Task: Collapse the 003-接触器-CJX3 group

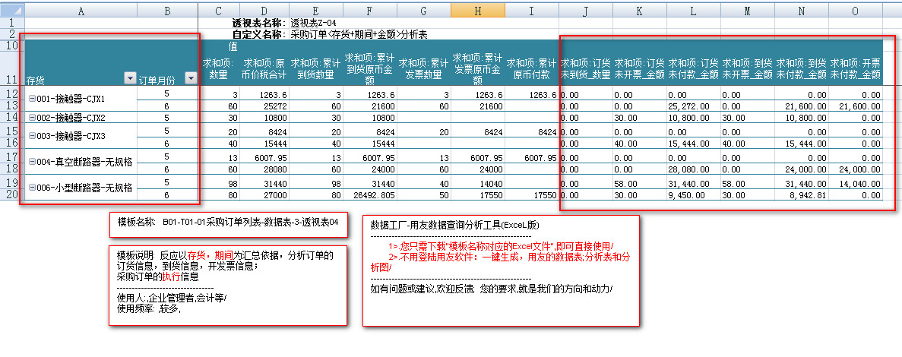Action: click(x=32, y=136)
